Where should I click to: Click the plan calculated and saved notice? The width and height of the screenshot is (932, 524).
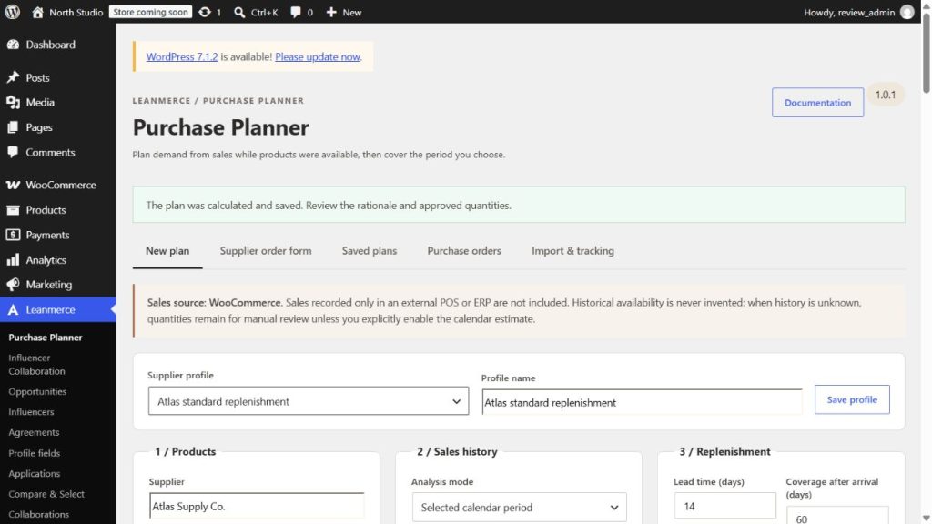519,205
